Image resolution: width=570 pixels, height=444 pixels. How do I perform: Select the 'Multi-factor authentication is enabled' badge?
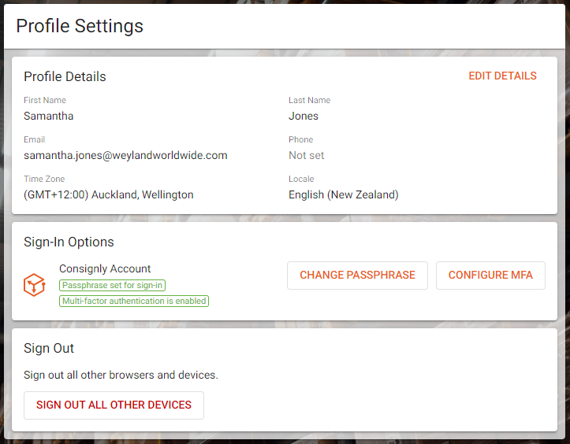(134, 301)
